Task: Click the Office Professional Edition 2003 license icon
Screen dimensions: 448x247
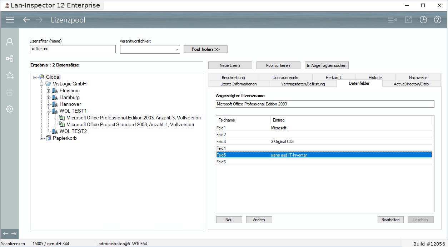Action: pos(62,118)
